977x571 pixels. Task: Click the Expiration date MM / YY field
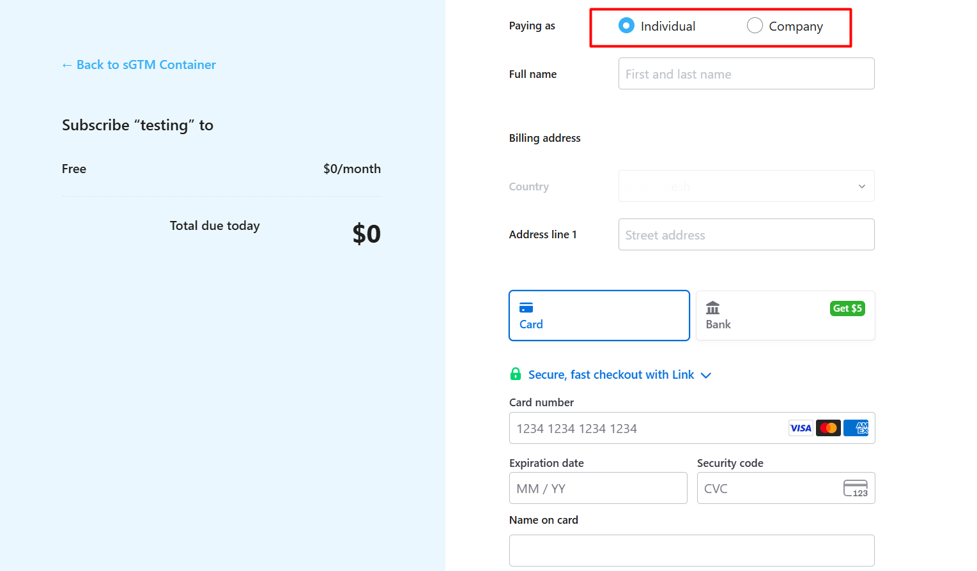(x=597, y=489)
